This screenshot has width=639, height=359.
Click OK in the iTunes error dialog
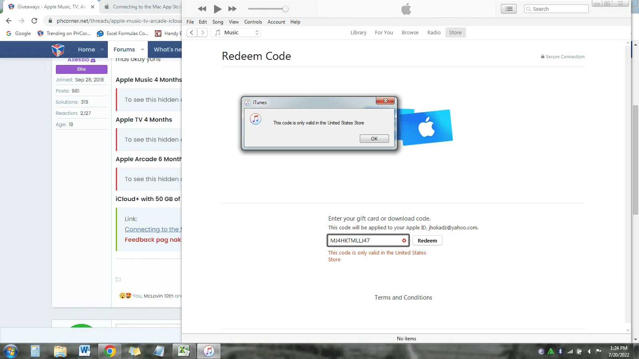374,139
